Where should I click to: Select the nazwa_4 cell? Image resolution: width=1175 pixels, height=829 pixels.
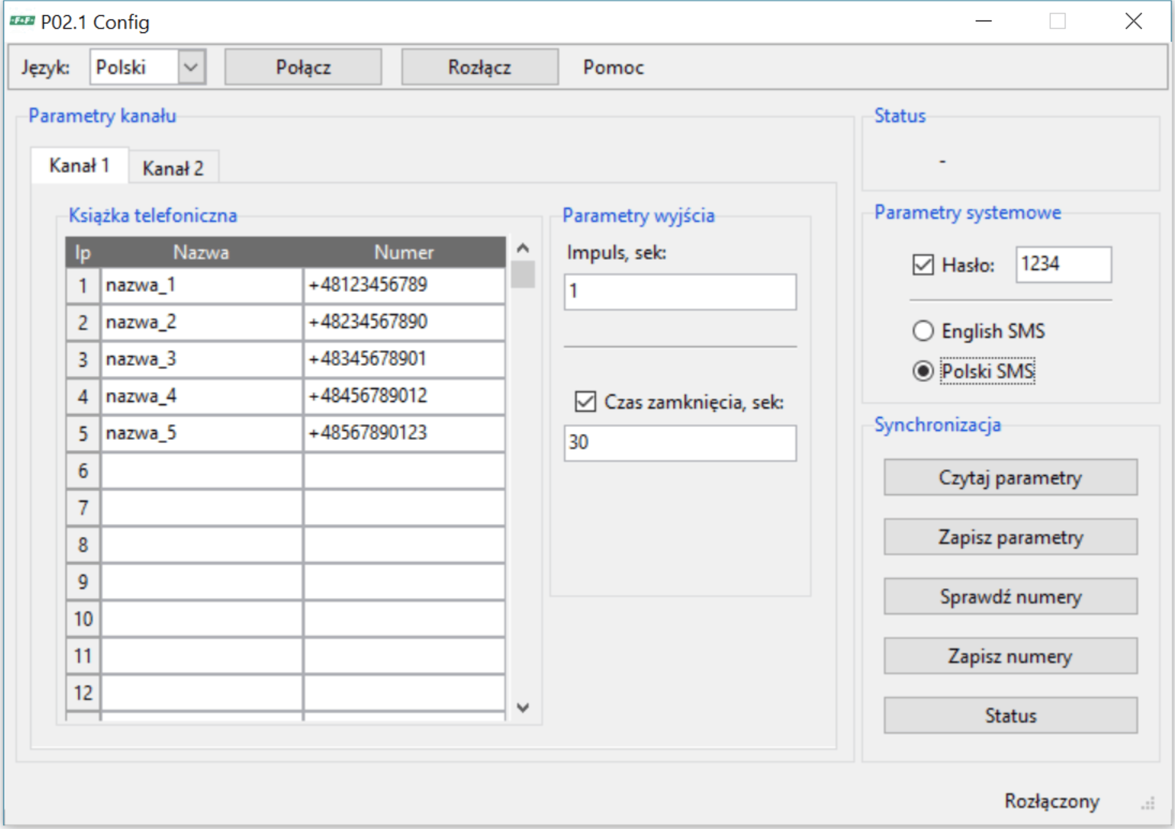(x=202, y=396)
